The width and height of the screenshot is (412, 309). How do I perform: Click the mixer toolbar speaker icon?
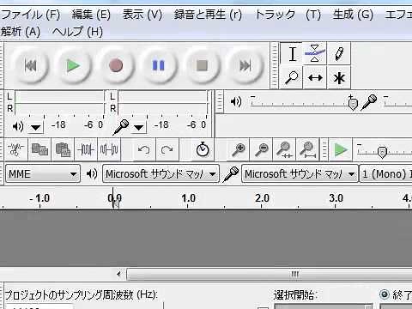[x=236, y=101]
